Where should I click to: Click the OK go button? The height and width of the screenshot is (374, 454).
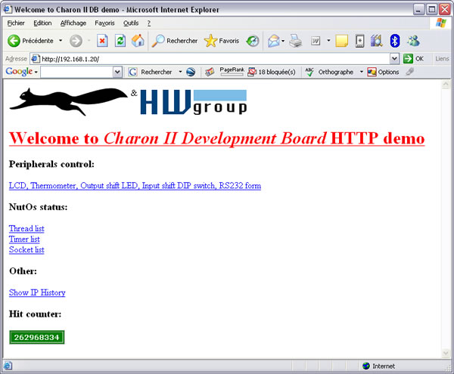point(413,58)
